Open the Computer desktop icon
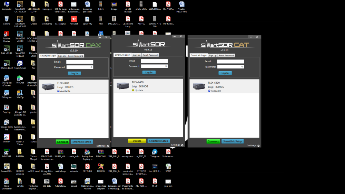This screenshot has width=345, height=196. (x=7, y=6)
